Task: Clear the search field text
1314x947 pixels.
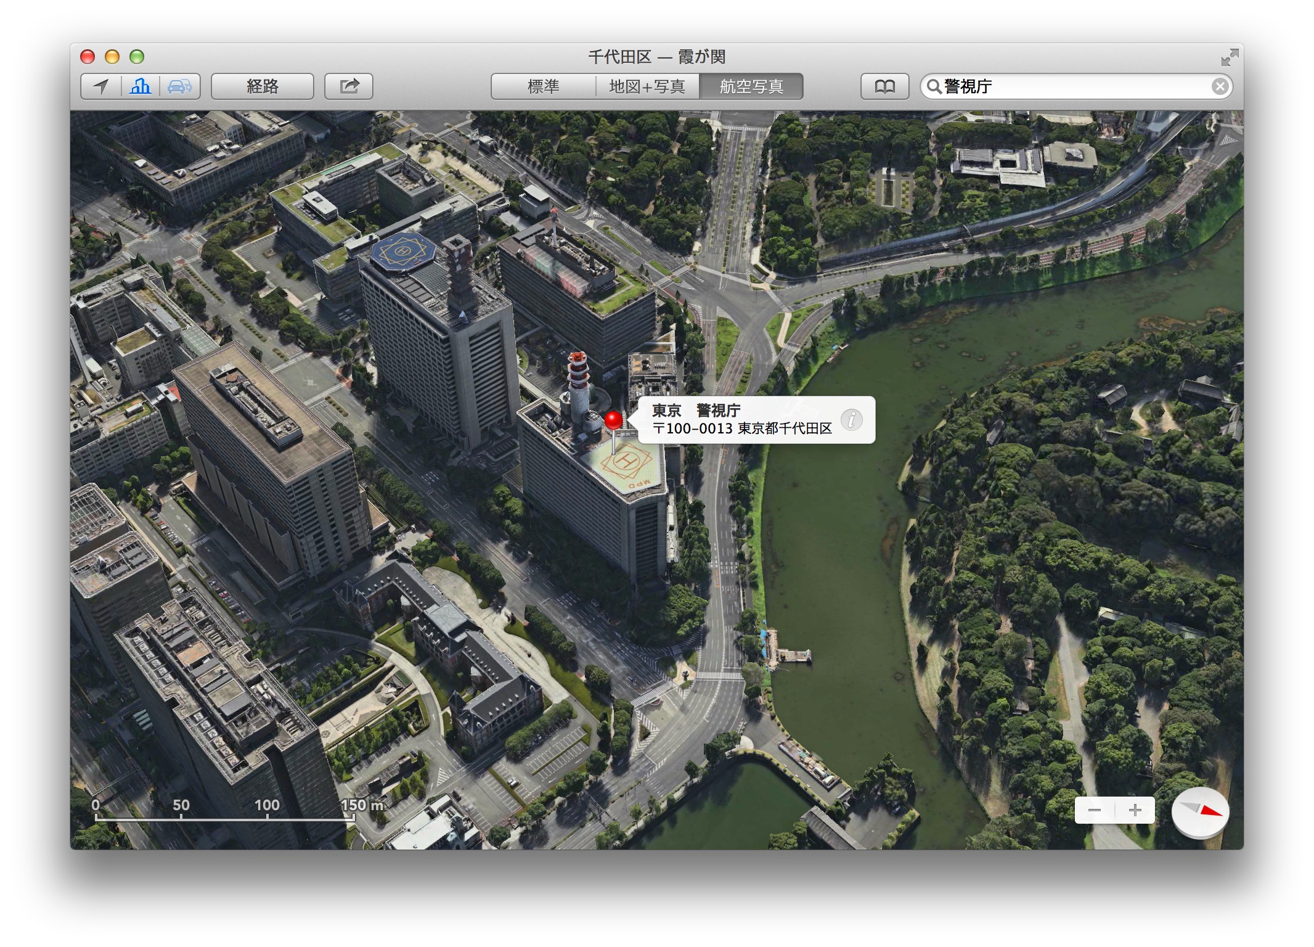Action: pos(1219,86)
